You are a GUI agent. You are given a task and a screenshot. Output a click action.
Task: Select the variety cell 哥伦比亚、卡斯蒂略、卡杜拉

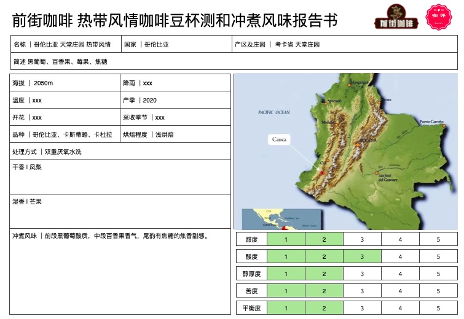pos(65,134)
